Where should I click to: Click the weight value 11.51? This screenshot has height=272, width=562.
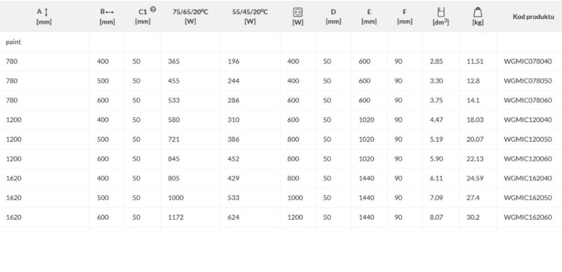[475, 62]
